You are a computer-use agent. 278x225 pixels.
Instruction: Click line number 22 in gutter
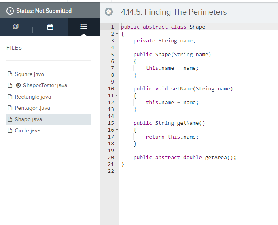click(111, 171)
